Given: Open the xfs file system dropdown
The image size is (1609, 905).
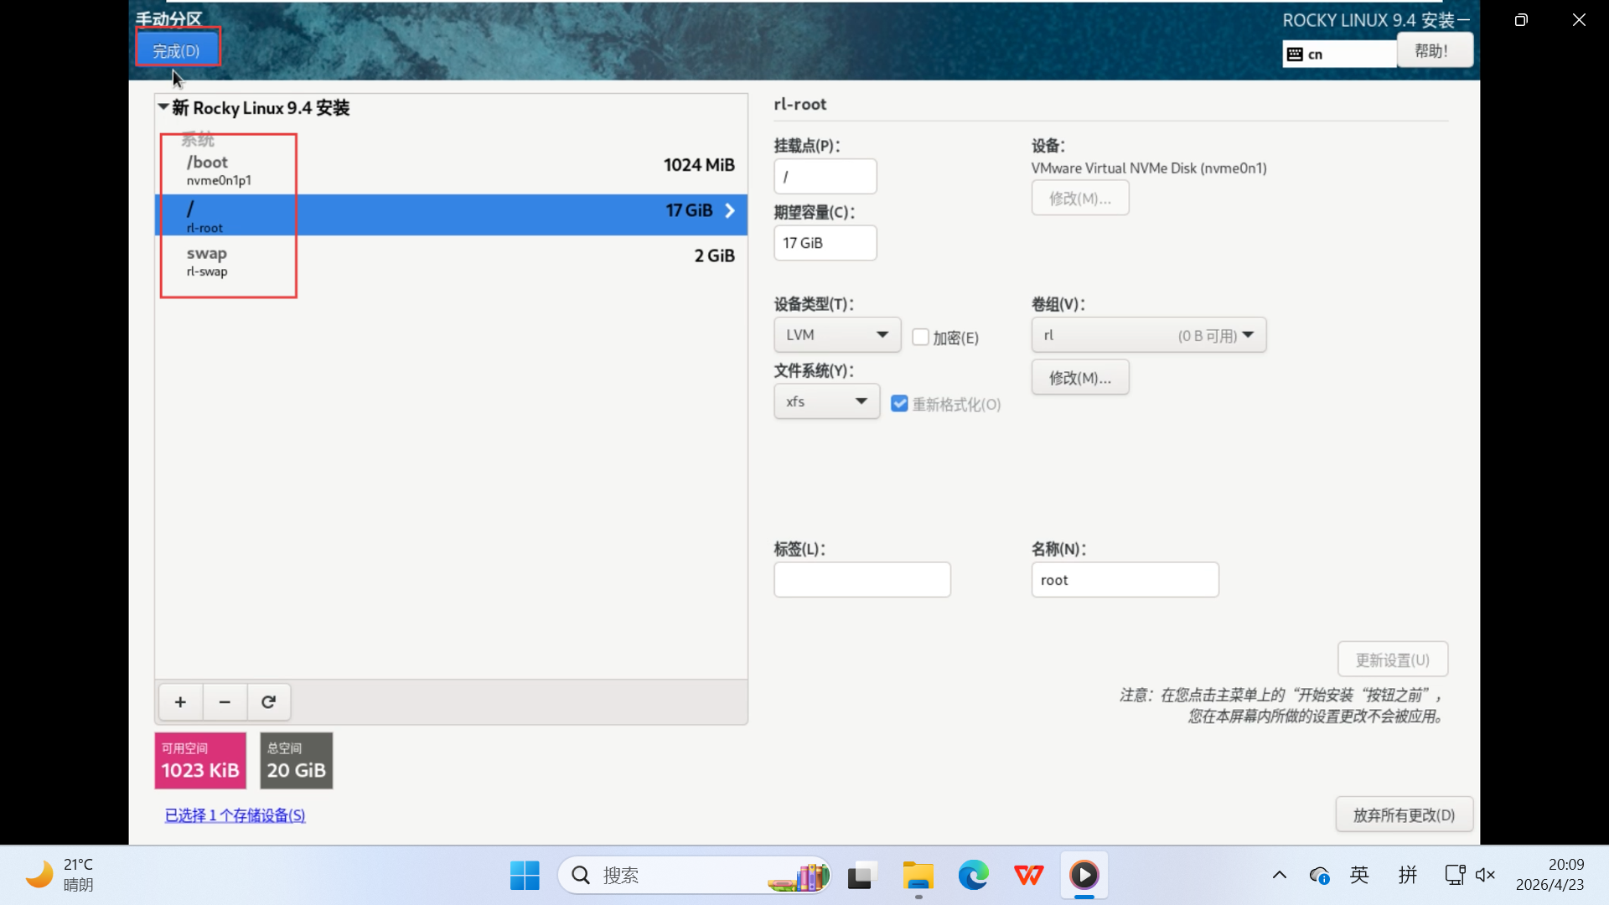Looking at the screenshot, I should pos(826,401).
